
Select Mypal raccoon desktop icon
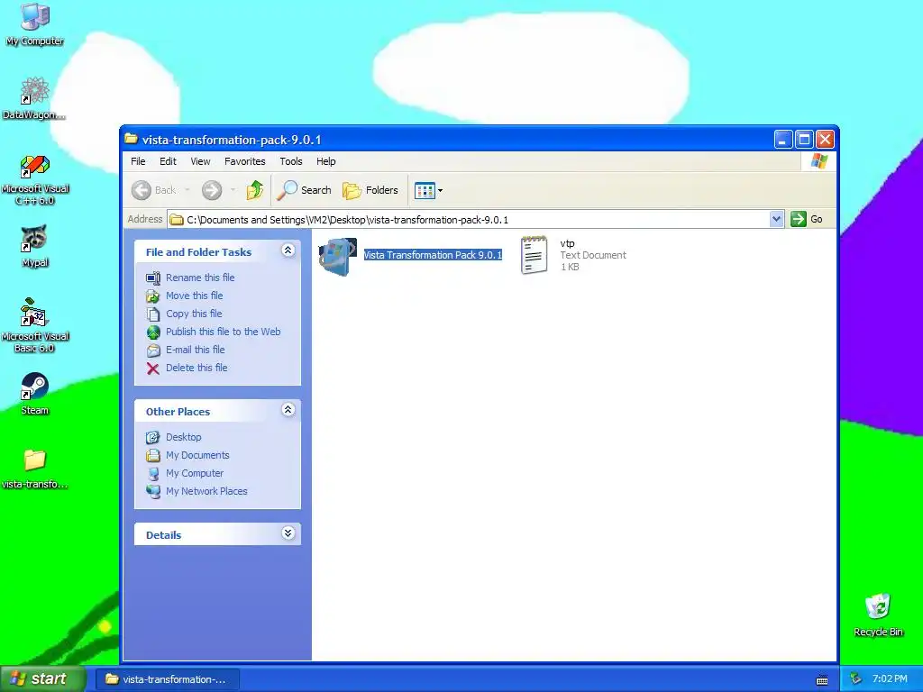(x=35, y=238)
